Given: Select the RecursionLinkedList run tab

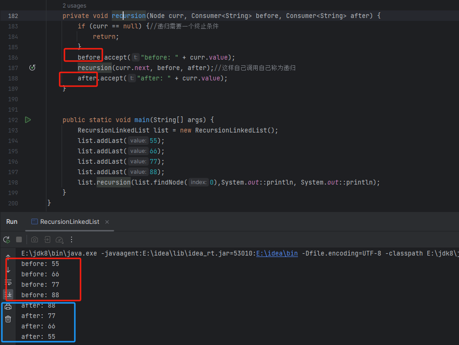Looking at the screenshot, I should click(70, 221).
